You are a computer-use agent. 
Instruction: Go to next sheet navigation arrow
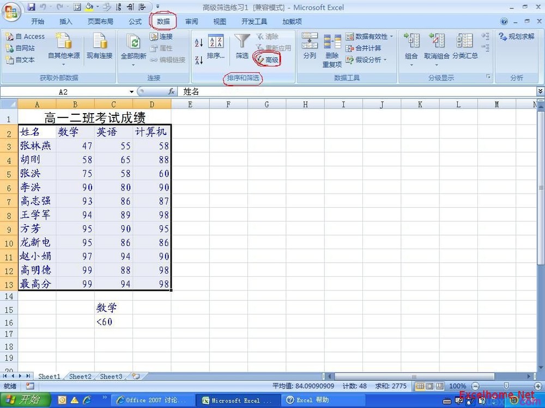pyautogui.click(x=20, y=376)
